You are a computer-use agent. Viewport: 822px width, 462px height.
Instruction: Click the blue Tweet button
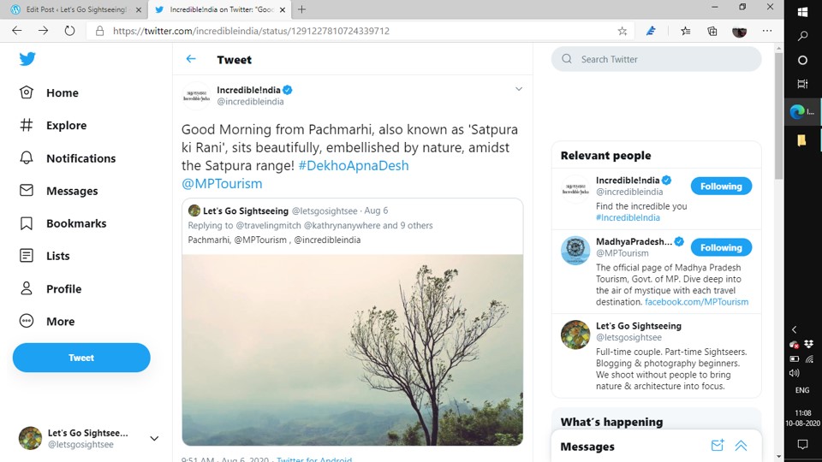81,358
